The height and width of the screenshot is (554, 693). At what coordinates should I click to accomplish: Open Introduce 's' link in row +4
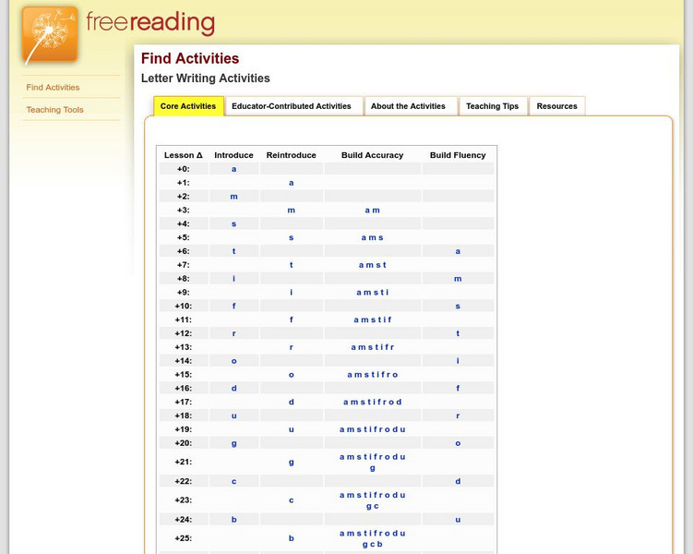(233, 223)
